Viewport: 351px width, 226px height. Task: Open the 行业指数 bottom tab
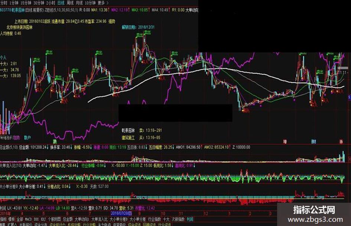[155, 219]
